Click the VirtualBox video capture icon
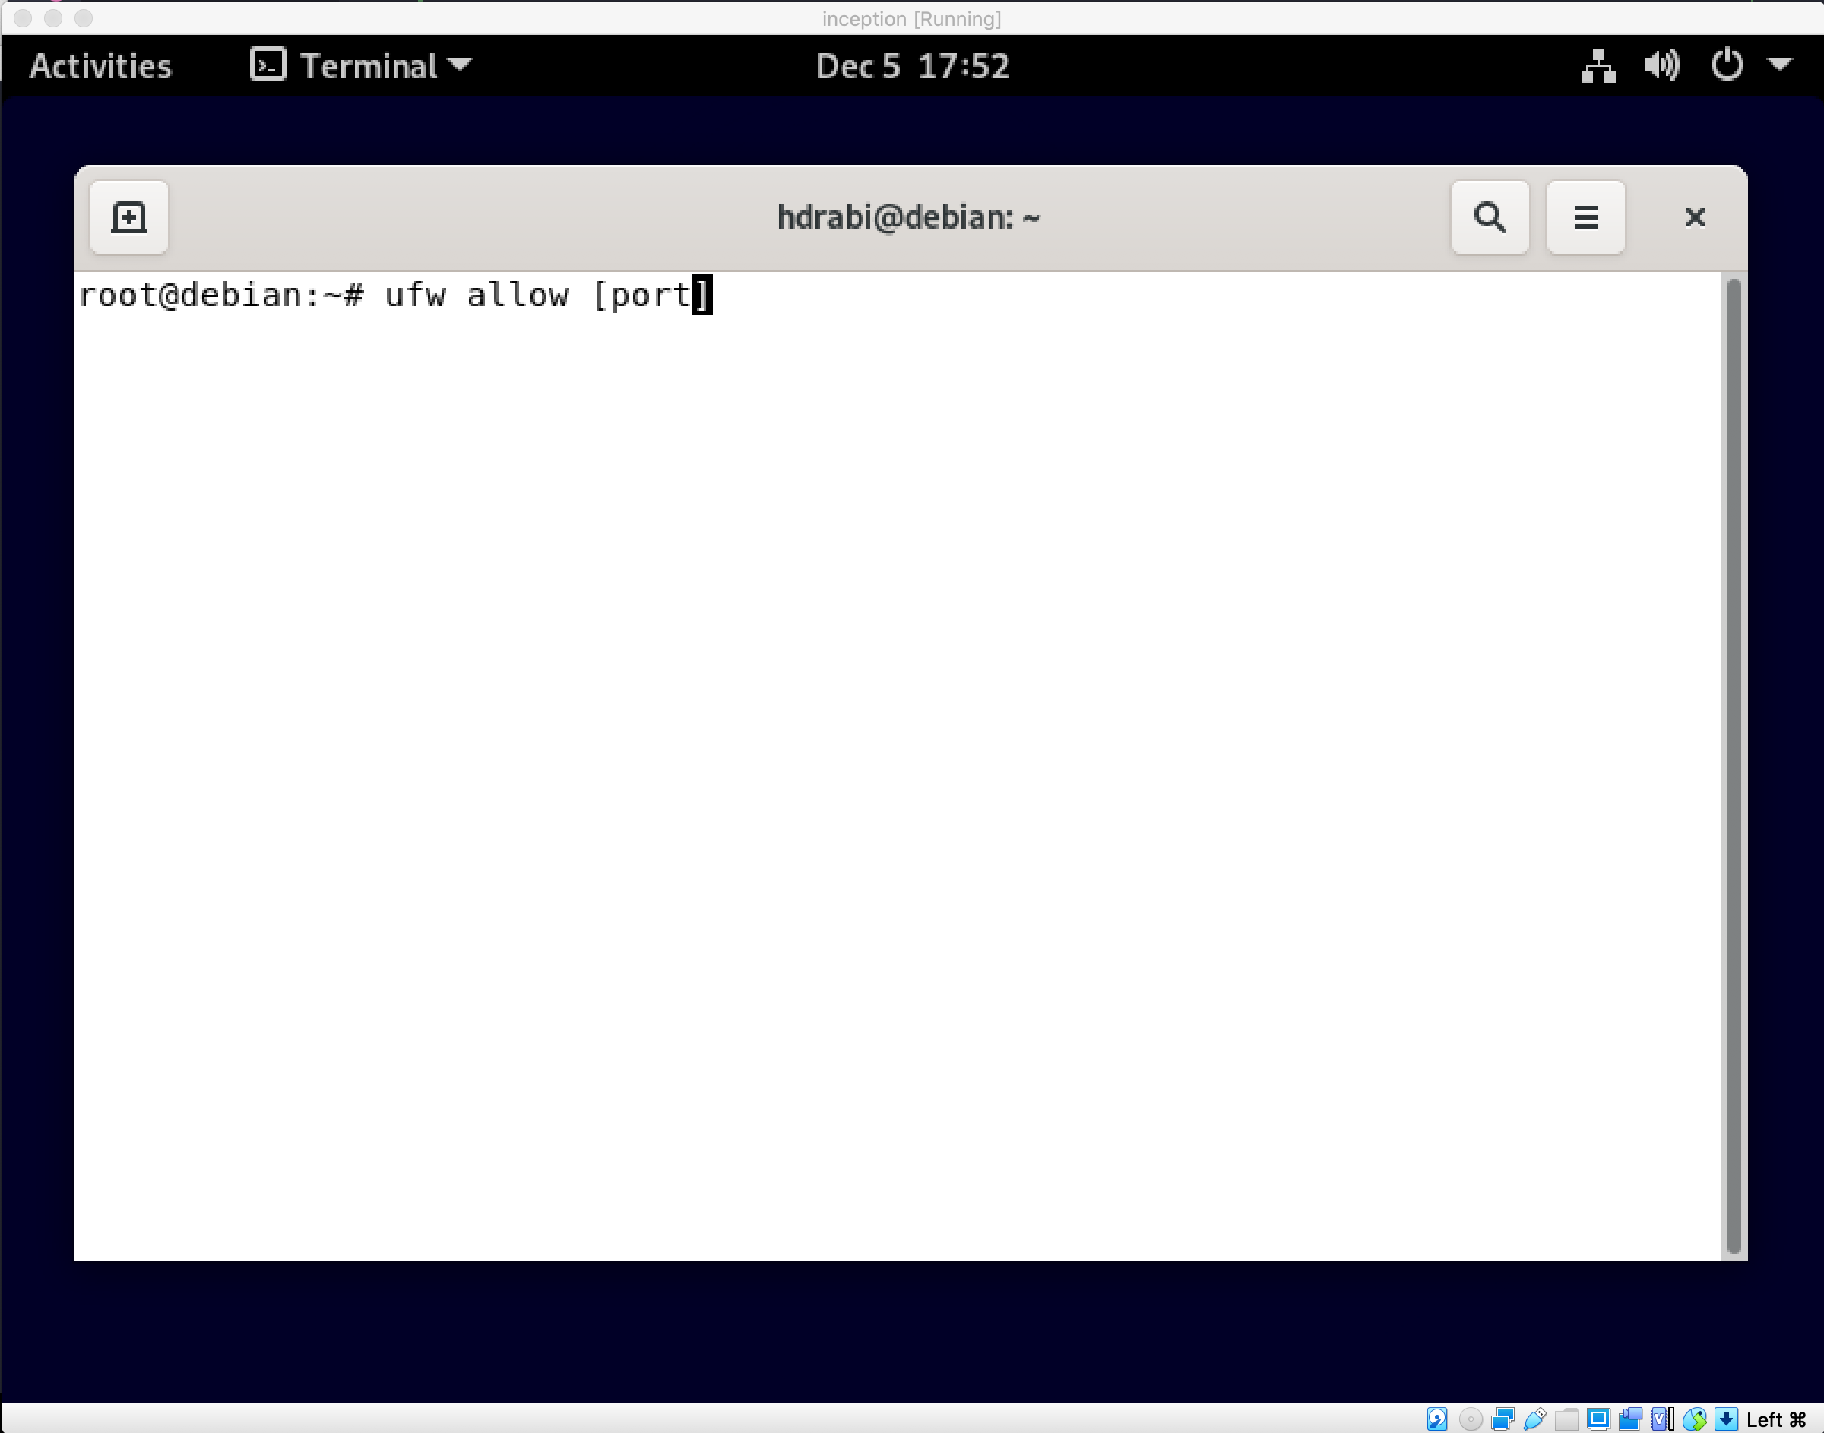 [1630, 1419]
